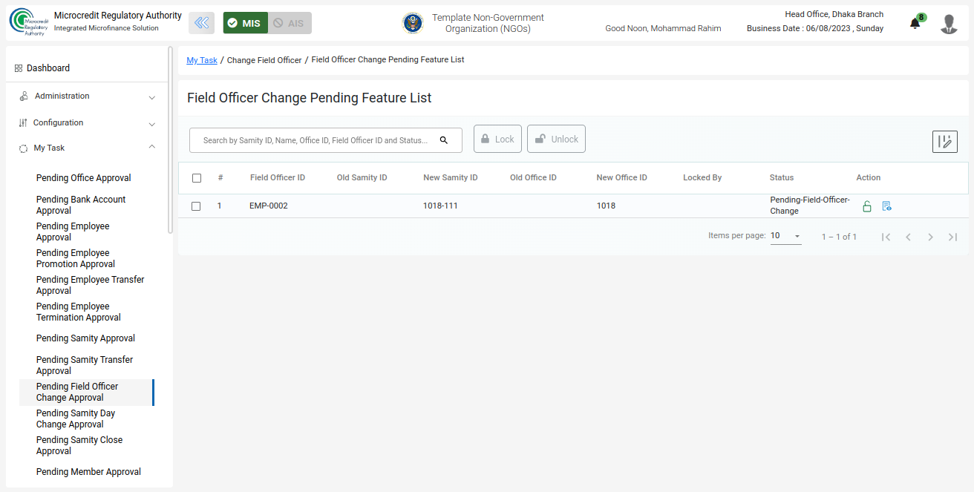
Task: Follow the My Task breadcrumb link
Action: 202,60
